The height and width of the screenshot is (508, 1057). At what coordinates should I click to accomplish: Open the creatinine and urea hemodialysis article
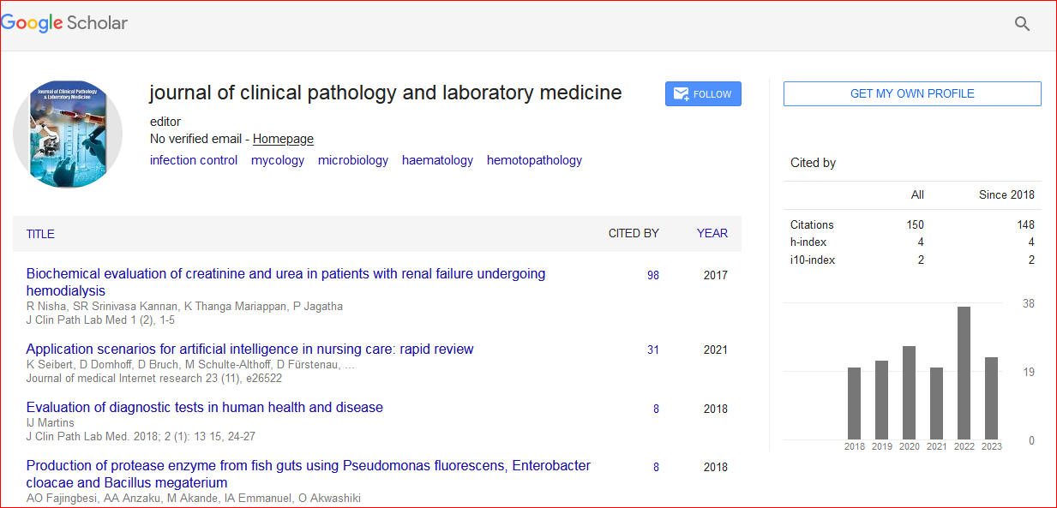tap(285, 274)
